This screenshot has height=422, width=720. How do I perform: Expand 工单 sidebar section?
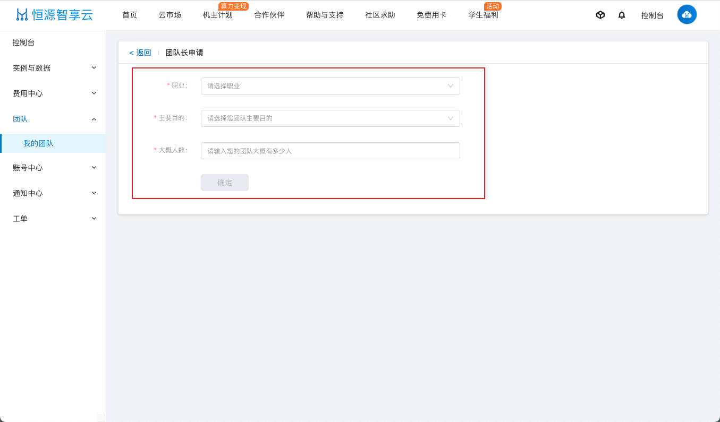(53, 219)
